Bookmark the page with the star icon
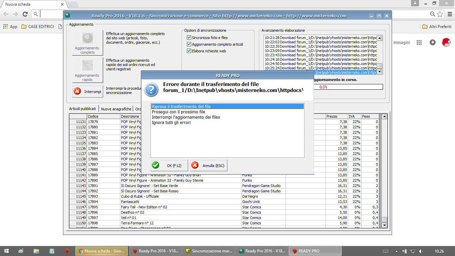Image resolution: width=455 pixels, height=256 pixels. pyautogui.click(x=440, y=14)
